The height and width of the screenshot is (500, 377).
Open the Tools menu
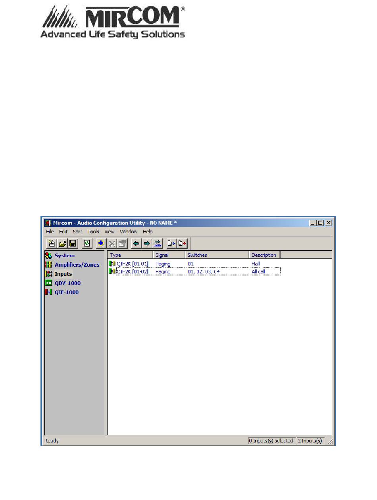[93, 232]
